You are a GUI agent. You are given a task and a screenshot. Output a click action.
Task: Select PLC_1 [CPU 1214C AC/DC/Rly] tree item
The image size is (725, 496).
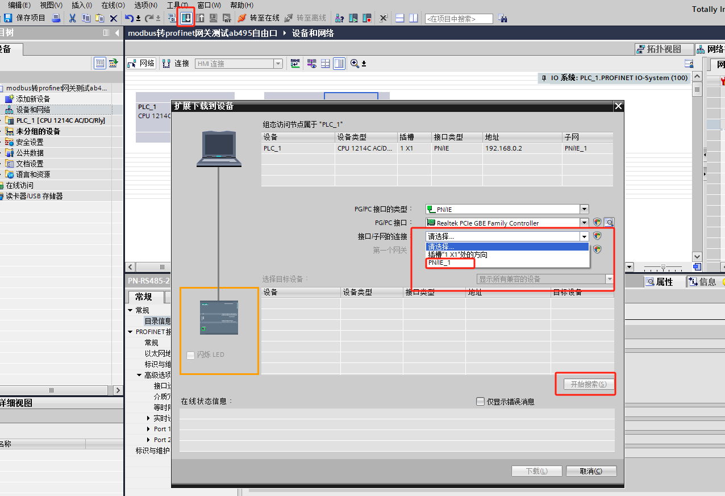tap(60, 120)
